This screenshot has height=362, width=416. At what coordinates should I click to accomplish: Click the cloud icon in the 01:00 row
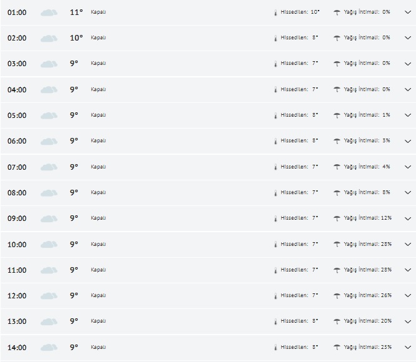point(49,12)
